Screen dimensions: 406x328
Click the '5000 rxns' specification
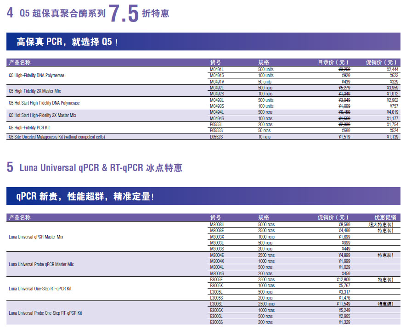pos(266,224)
